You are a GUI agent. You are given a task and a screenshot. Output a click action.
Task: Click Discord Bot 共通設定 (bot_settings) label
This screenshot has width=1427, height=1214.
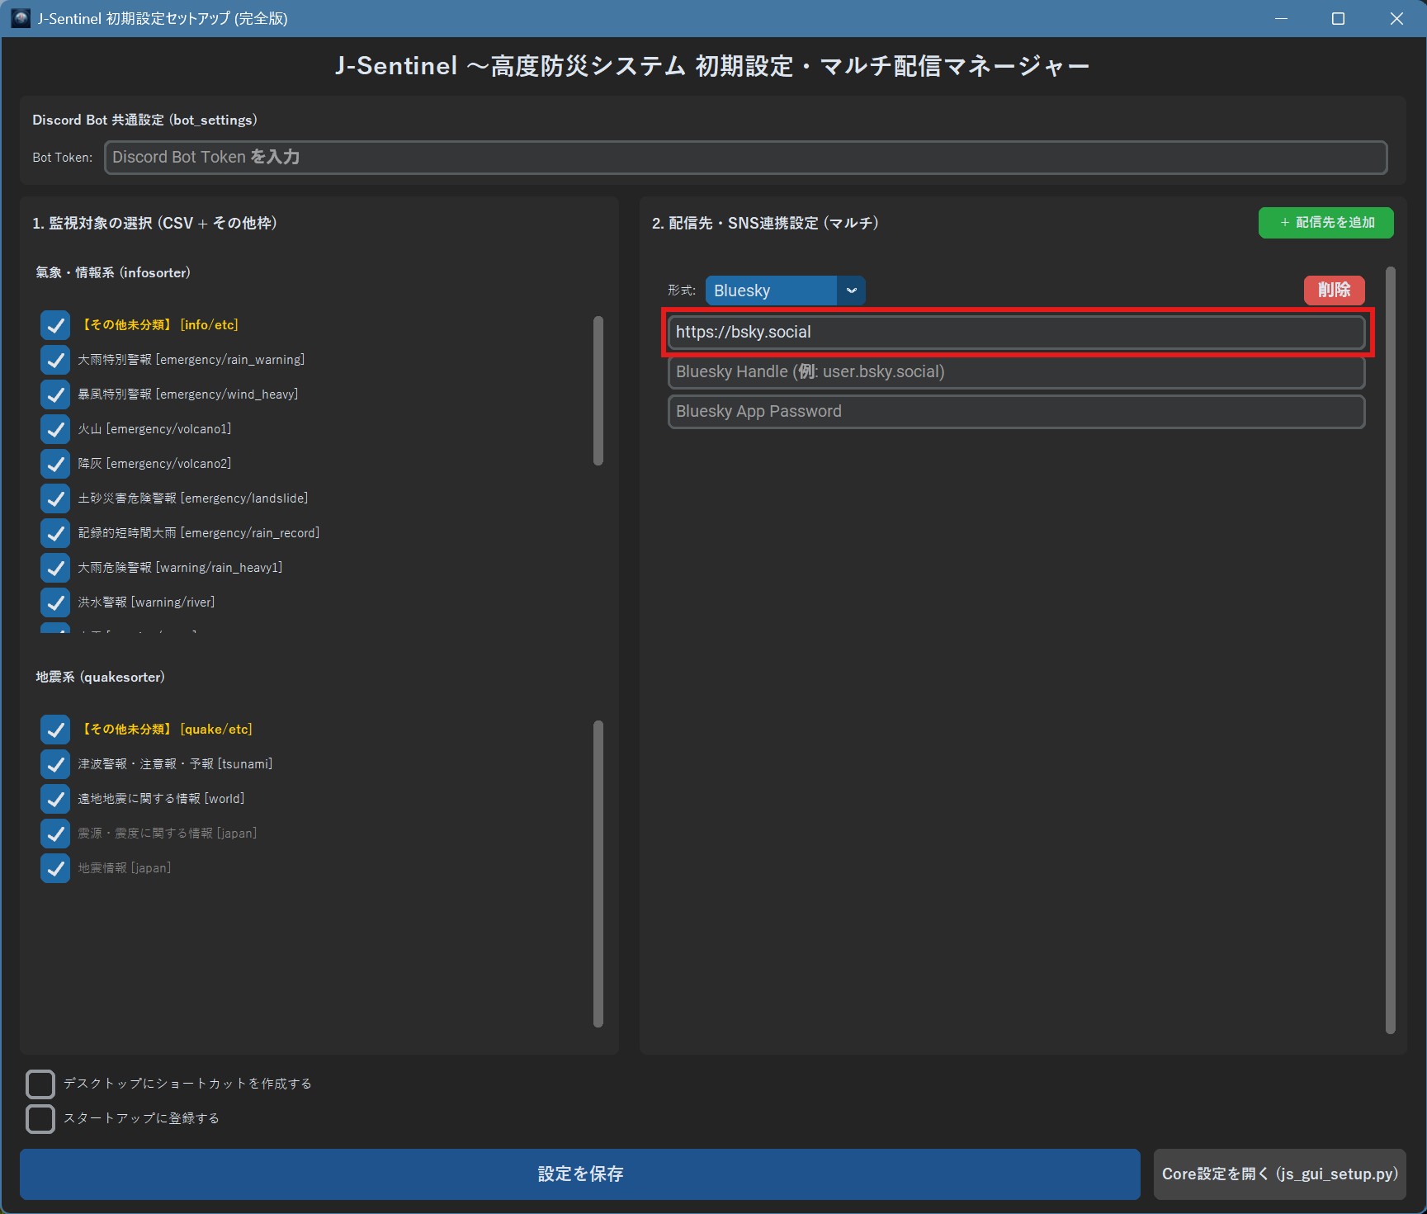coord(144,120)
